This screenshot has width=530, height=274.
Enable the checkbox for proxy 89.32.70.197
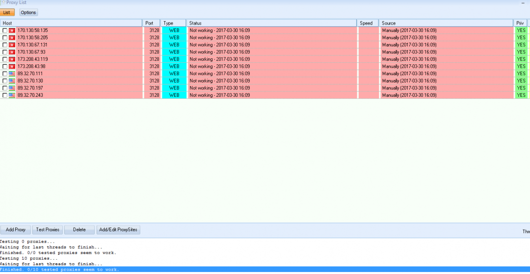(x=5, y=88)
